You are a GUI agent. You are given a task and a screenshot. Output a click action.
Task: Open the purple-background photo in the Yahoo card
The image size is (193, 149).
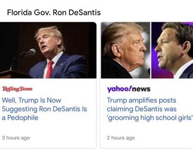[172, 50]
